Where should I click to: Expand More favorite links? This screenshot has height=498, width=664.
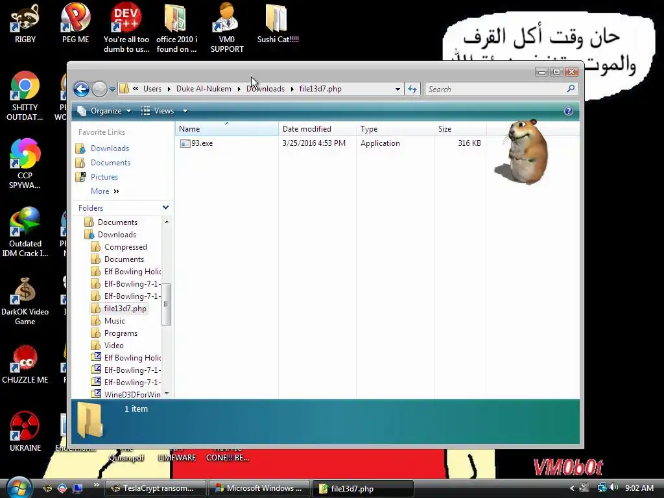coord(104,191)
